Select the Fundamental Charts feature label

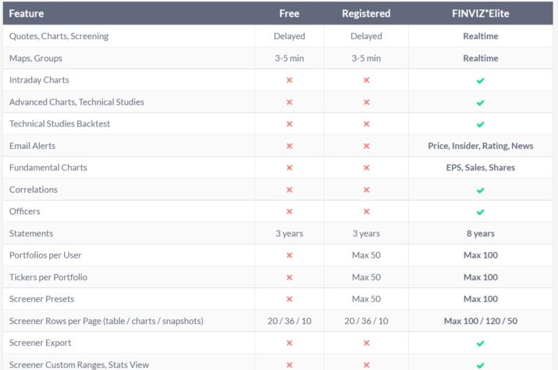pos(48,168)
